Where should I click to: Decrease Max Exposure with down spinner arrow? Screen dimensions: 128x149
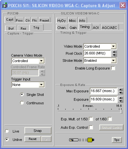(x=121, y=93)
